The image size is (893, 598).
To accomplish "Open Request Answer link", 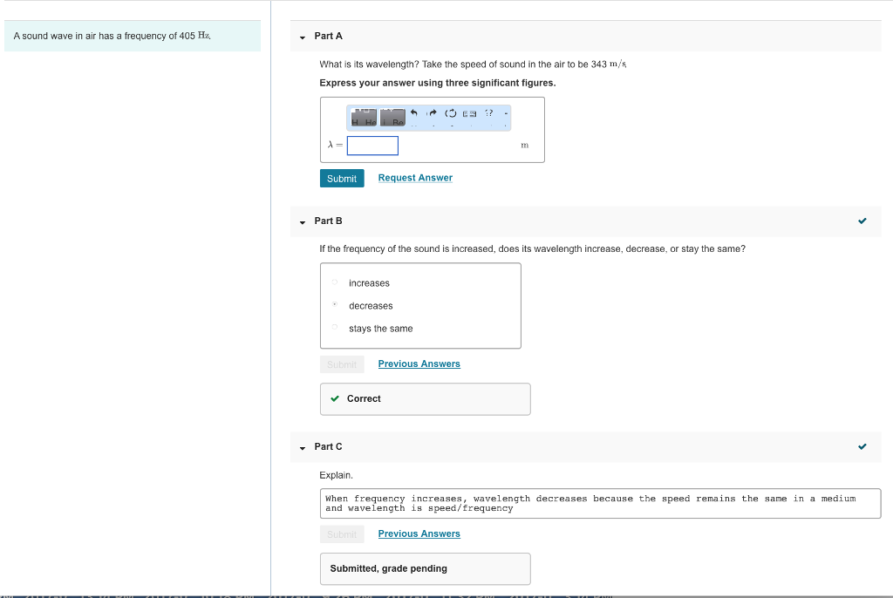I will point(415,178).
